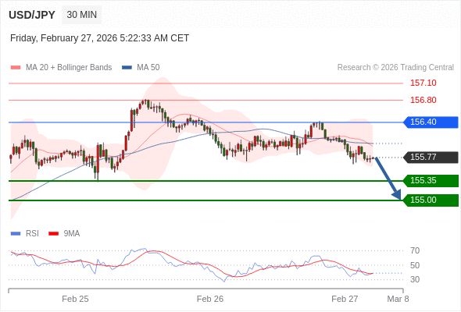The width and height of the screenshot is (461, 312).
Task: Click the black 155.77 current price tag
Action: (431, 158)
